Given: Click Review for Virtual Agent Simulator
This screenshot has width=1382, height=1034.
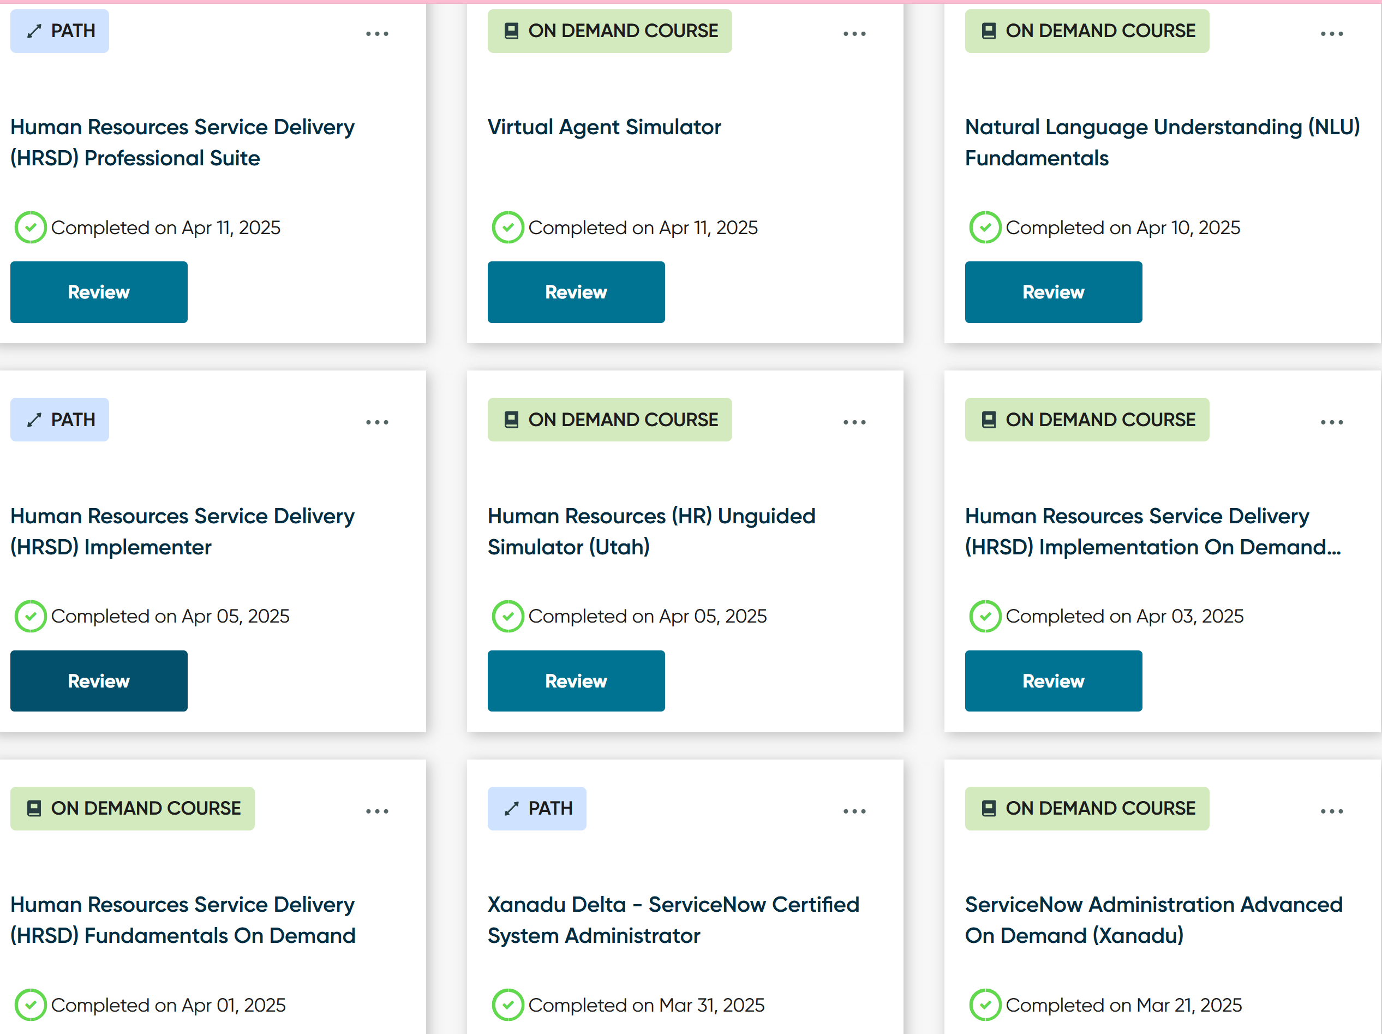Looking at the screenshot, I should [x=576, y=292].
